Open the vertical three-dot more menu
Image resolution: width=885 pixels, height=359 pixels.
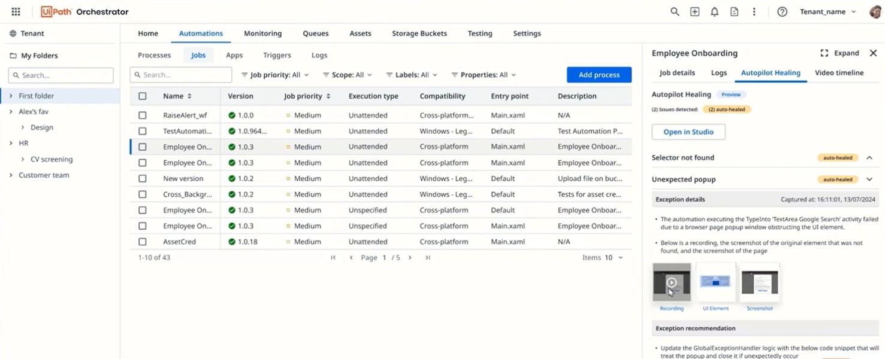(754, 11)
